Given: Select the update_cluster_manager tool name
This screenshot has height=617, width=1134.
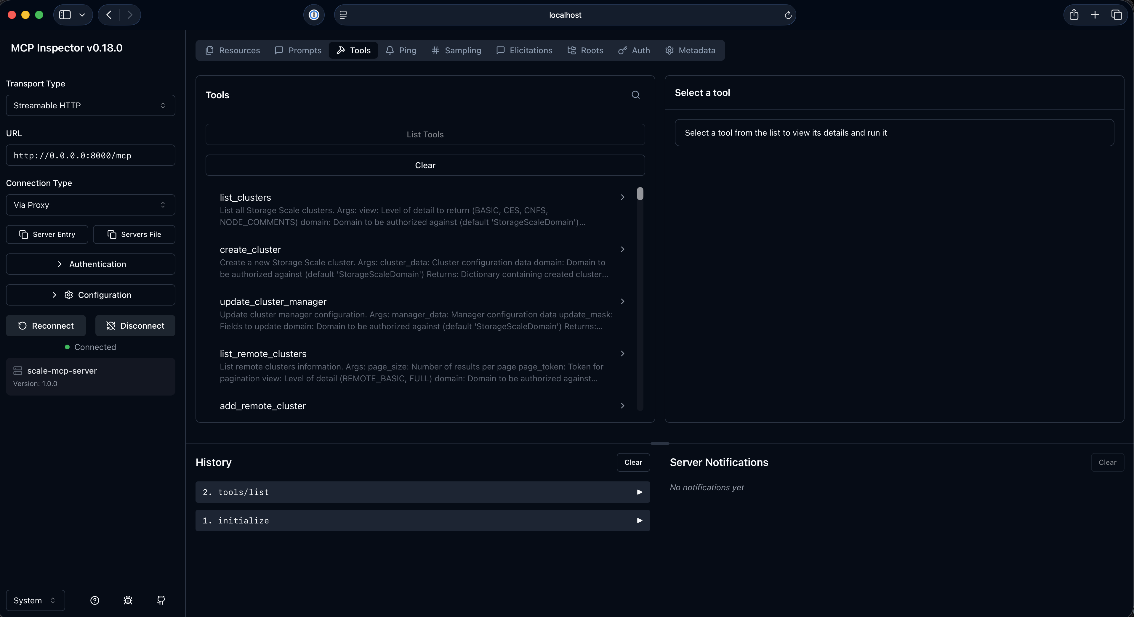Looking at the screenshot, I should click(x=273, y=301).
